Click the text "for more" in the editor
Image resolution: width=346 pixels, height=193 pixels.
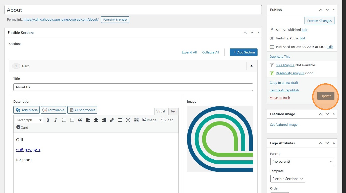pos(24,160)
